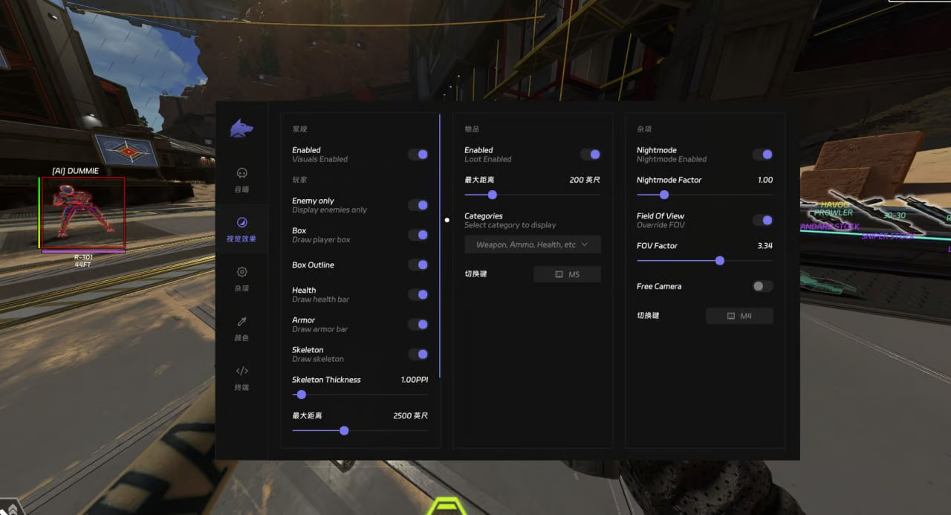Click the M4 keybind button

click(x=739, y=316)
